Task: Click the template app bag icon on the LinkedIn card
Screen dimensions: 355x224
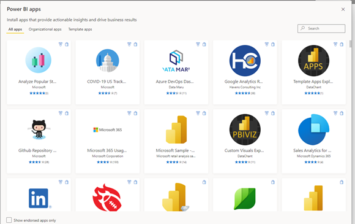Action: coord(67,182)
